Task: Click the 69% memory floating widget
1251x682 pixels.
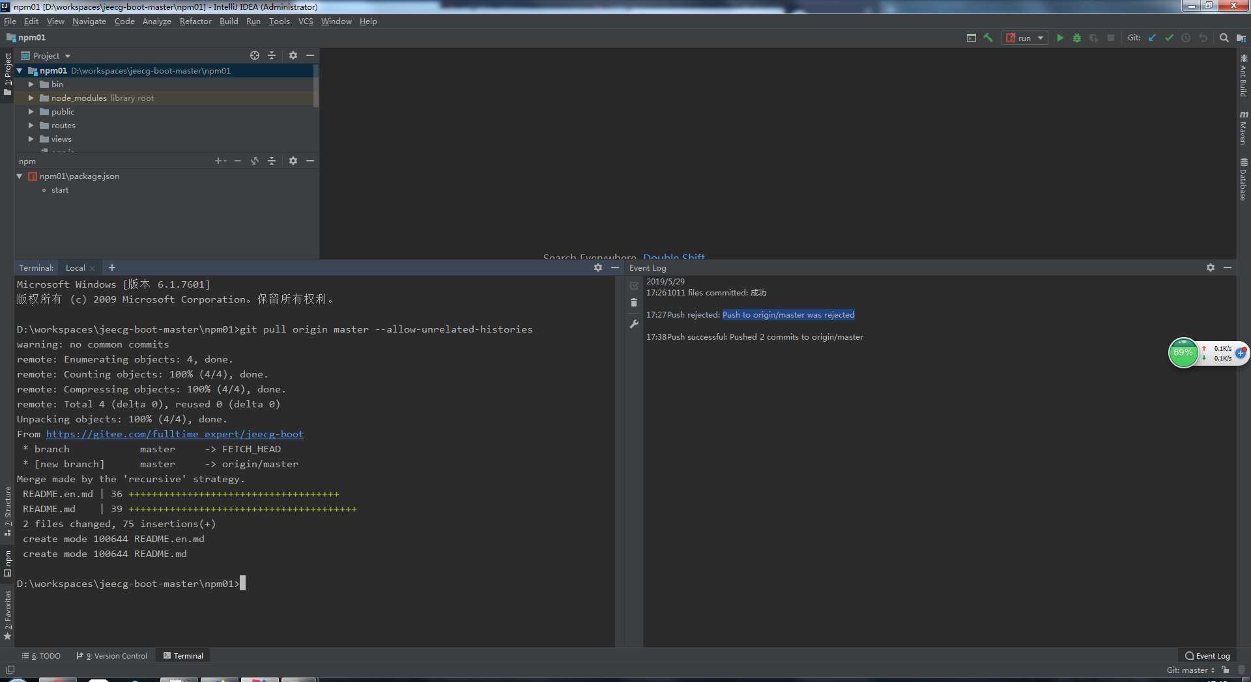Action: point(1183,353)
